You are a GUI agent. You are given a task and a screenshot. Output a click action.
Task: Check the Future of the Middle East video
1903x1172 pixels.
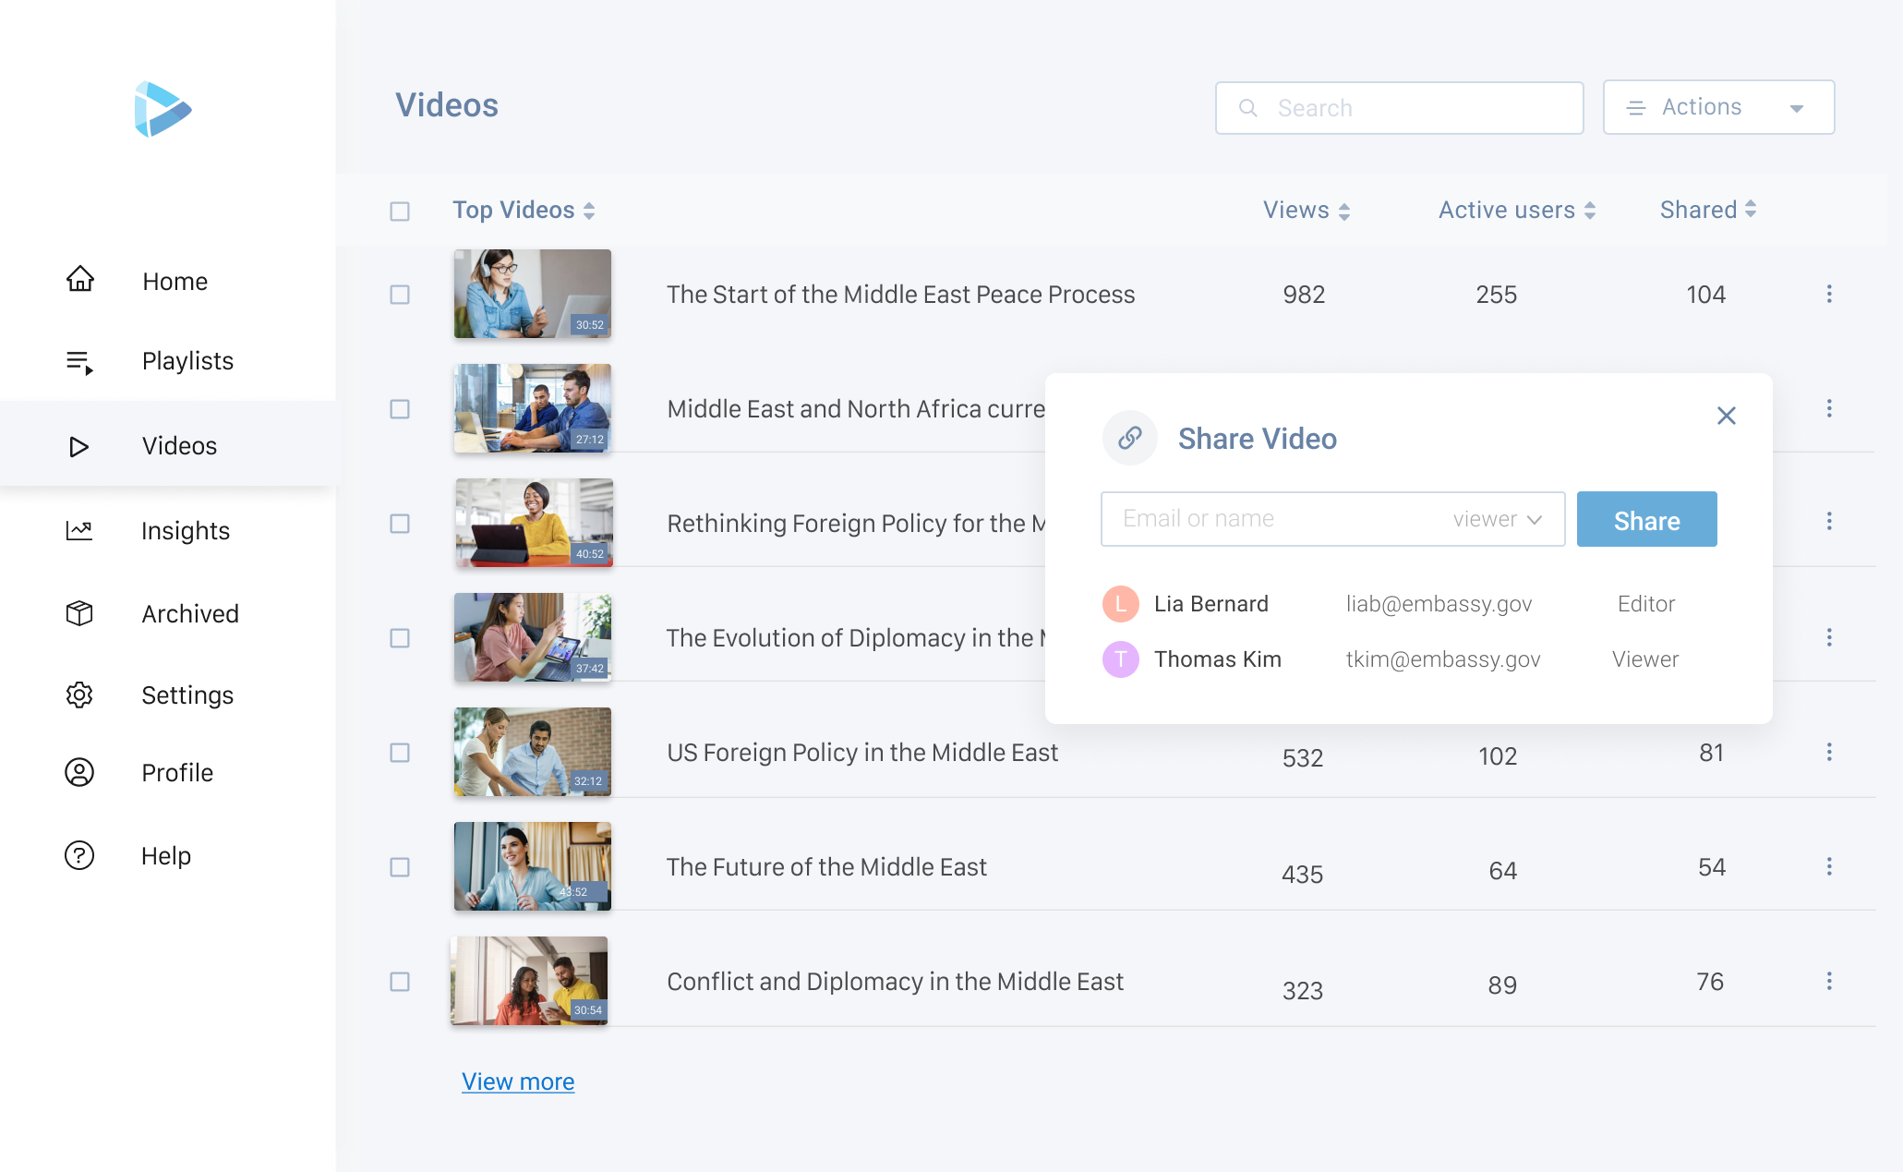tap(400, 867)
